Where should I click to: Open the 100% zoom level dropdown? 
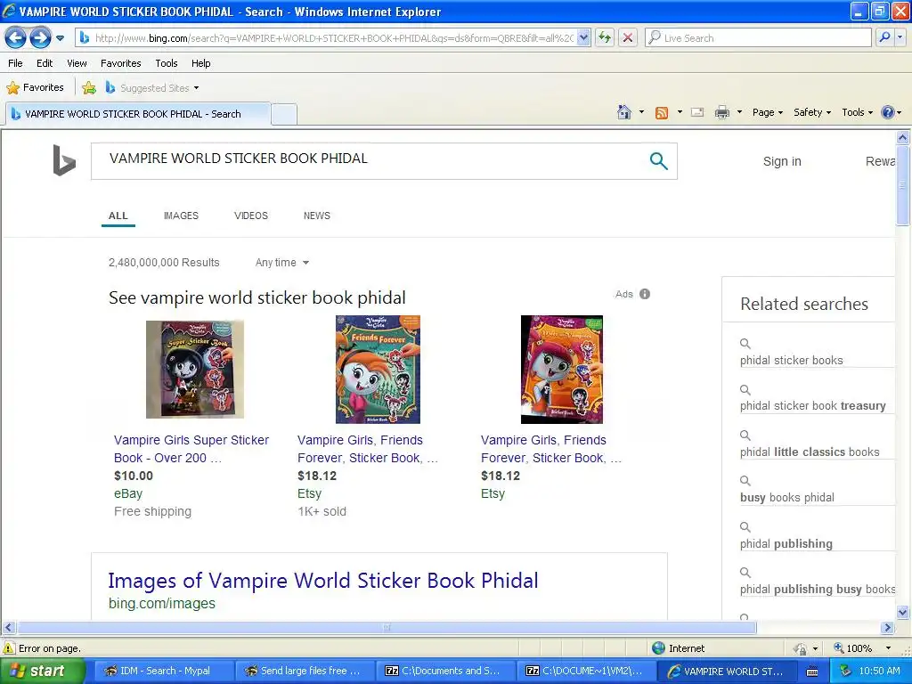tap(888, 648)
